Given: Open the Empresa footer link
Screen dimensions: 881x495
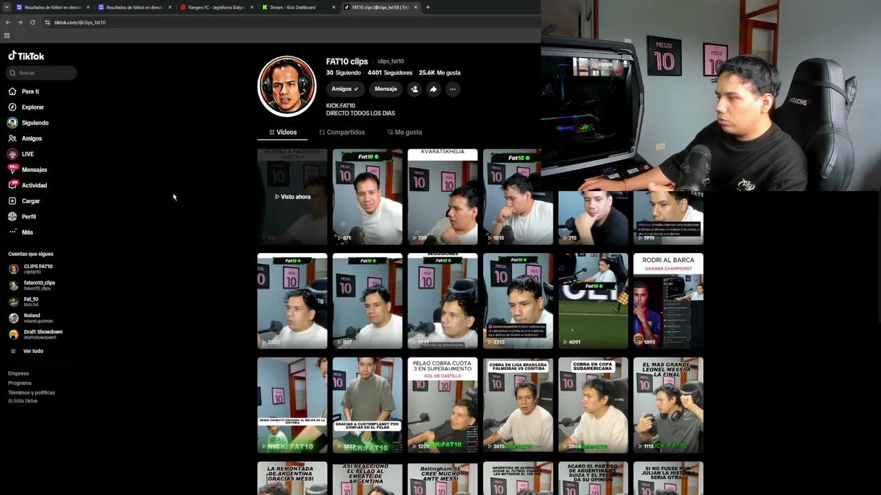Looking at the screenshot, I should click(19, 373).
